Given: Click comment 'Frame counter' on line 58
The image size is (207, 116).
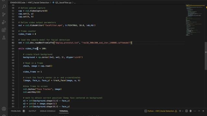Looking at the screenshot, I should click(27, 31).
